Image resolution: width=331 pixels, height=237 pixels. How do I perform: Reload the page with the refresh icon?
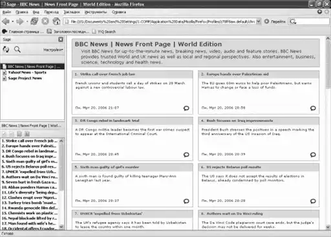click(34, 21)
